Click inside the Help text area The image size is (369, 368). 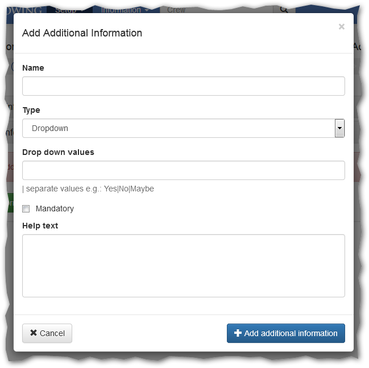point(183,265)
